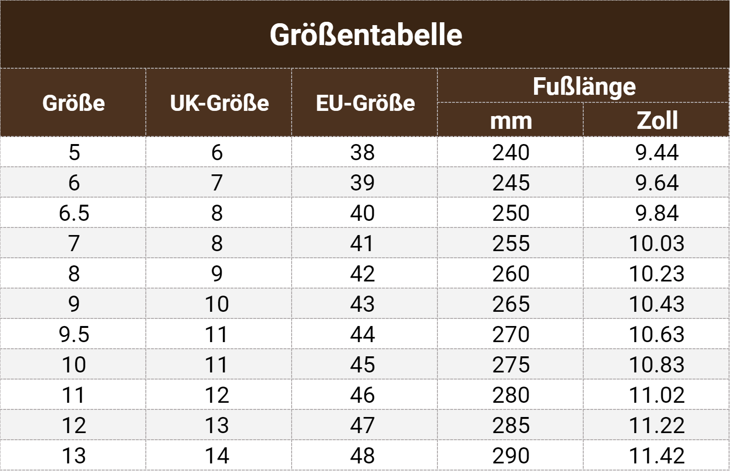Select the mm sub-header
730x471 pixels.
tap(511, 120)
